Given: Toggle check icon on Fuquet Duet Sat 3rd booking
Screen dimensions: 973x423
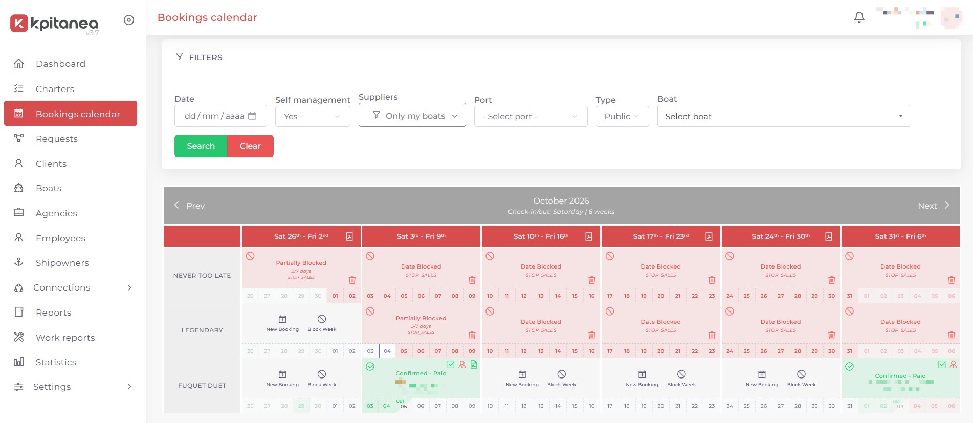Looking at the screenshot, I should tap(450, 365).
